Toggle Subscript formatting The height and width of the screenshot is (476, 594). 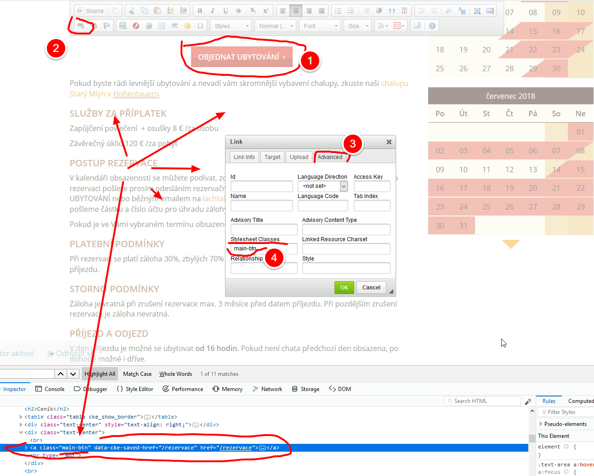(x=253, y=11)
